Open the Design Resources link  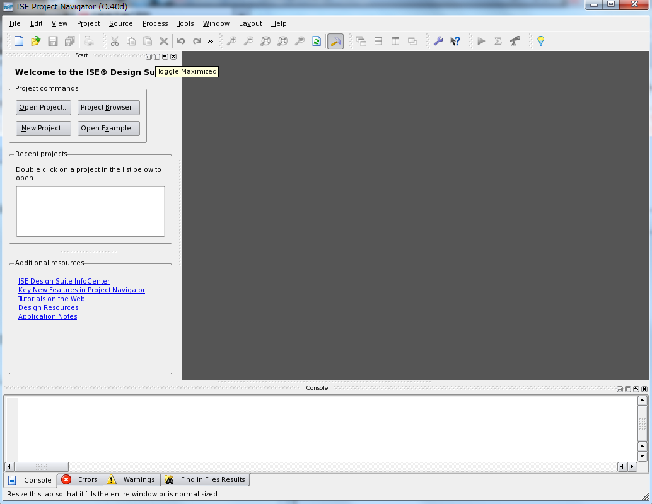pyautogui.click(x=48, y=307)
